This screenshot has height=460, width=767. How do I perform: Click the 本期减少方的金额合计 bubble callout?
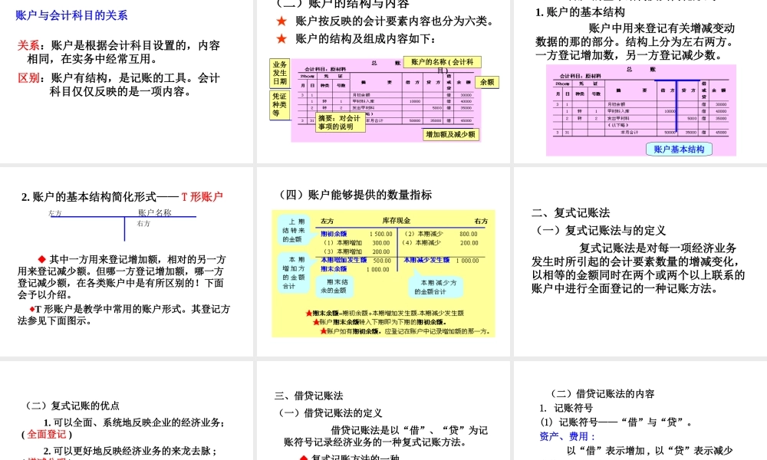point(435,285)
